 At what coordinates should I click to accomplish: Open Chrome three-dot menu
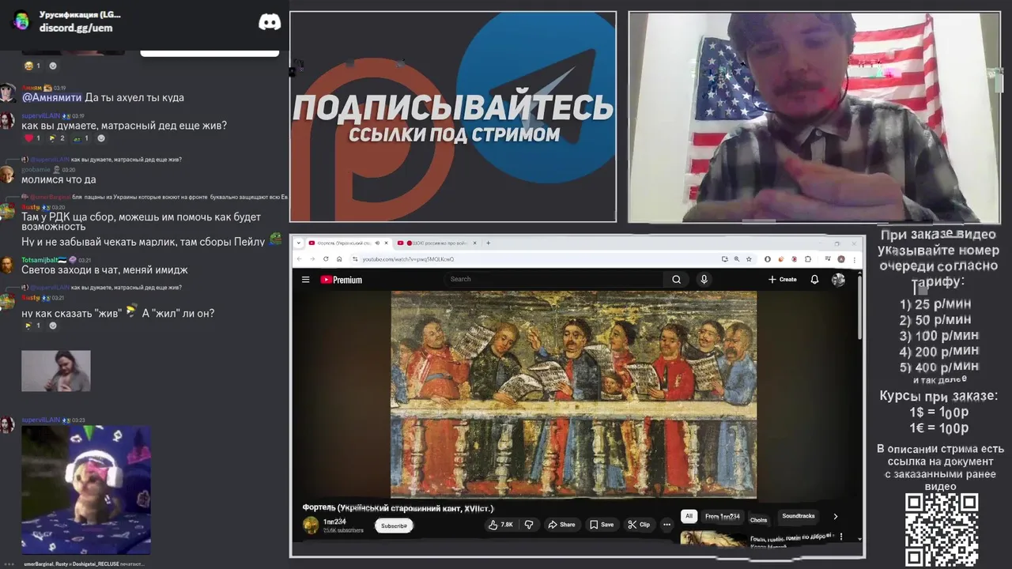(x=854, y=258)
